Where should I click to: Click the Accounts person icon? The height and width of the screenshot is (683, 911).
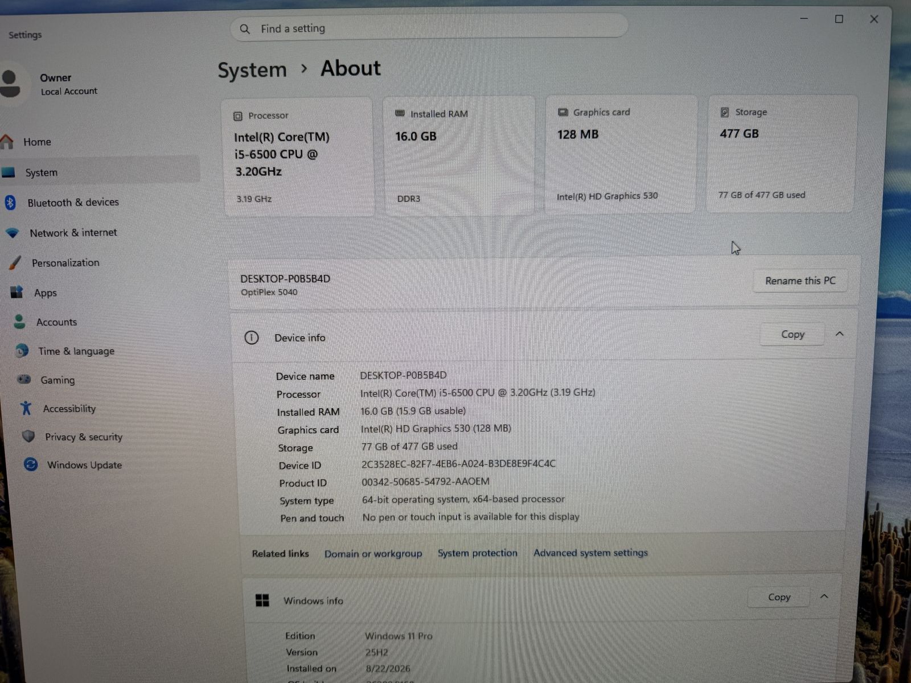(x=19, y=322)
